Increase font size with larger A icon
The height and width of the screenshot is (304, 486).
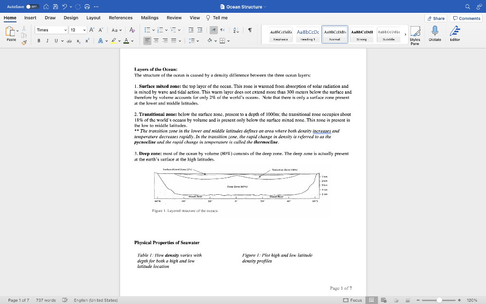[x=92, y=30]
